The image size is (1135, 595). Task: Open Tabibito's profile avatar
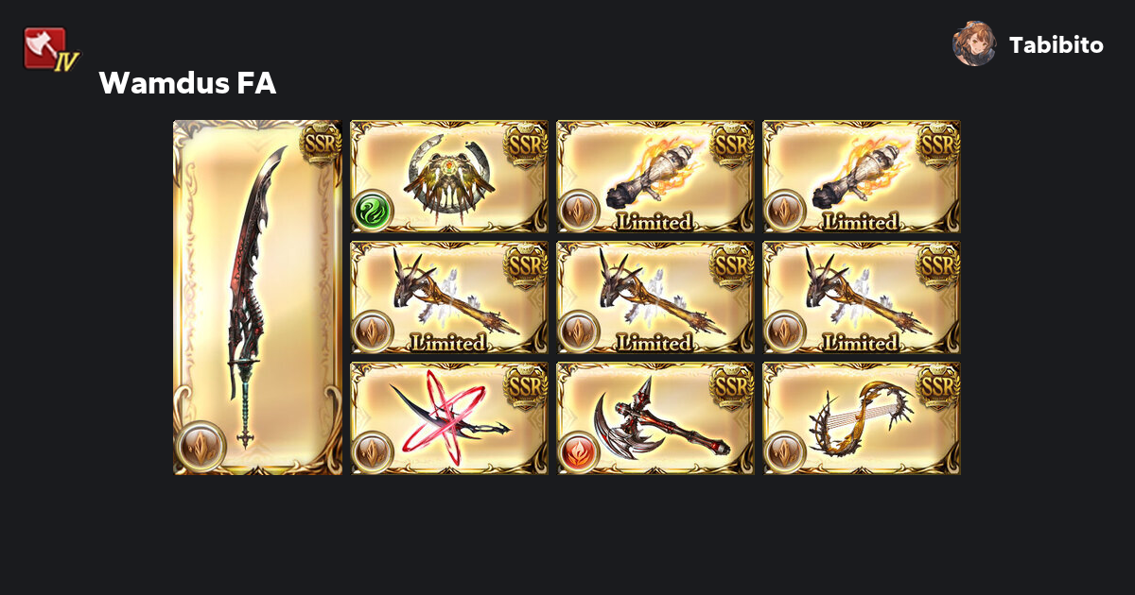pos(973,44)
